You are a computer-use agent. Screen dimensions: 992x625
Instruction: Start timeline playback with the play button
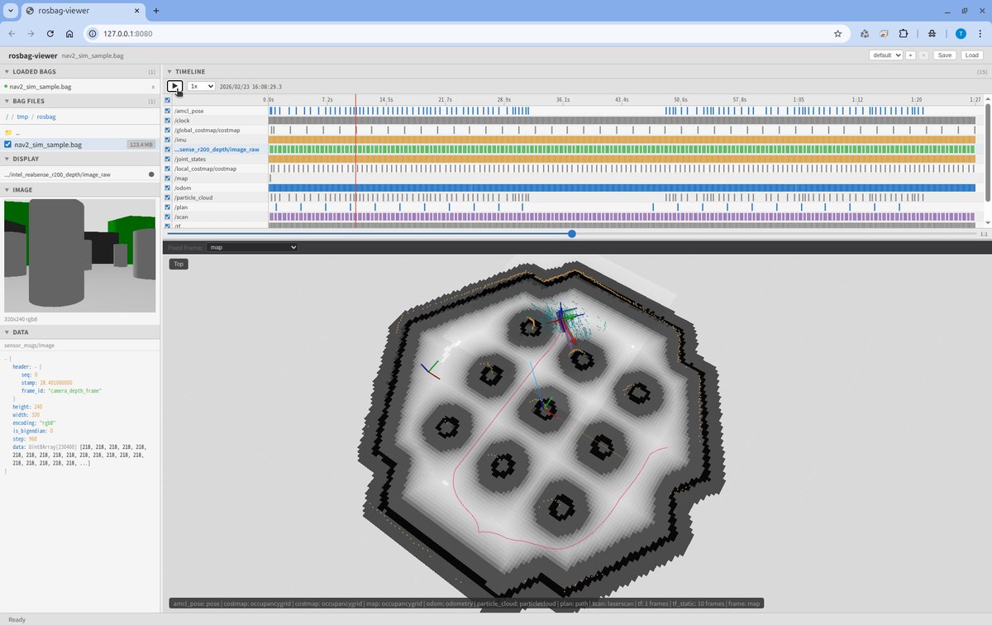point(174,86)
